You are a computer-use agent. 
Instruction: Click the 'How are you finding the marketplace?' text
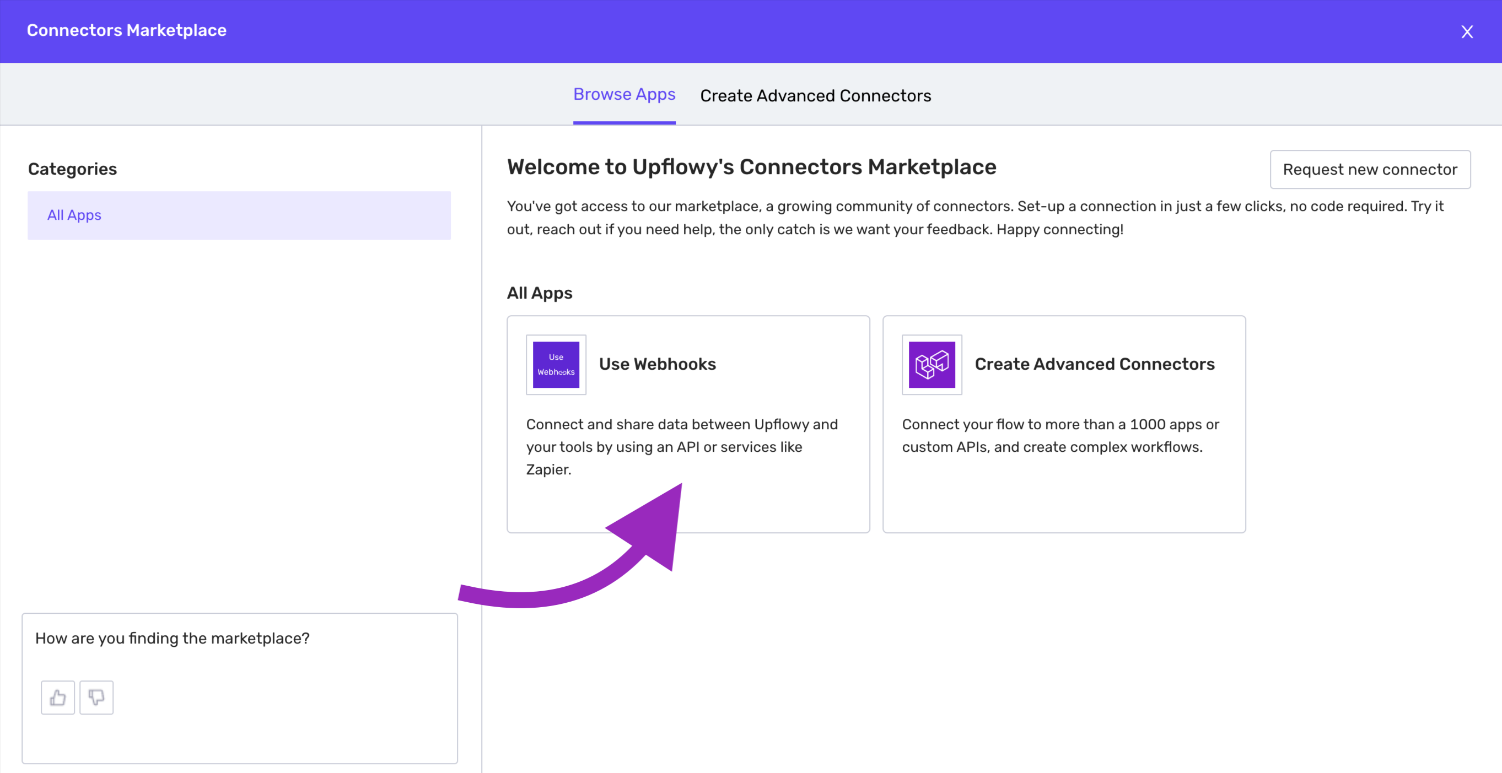(x=172, y=639)
